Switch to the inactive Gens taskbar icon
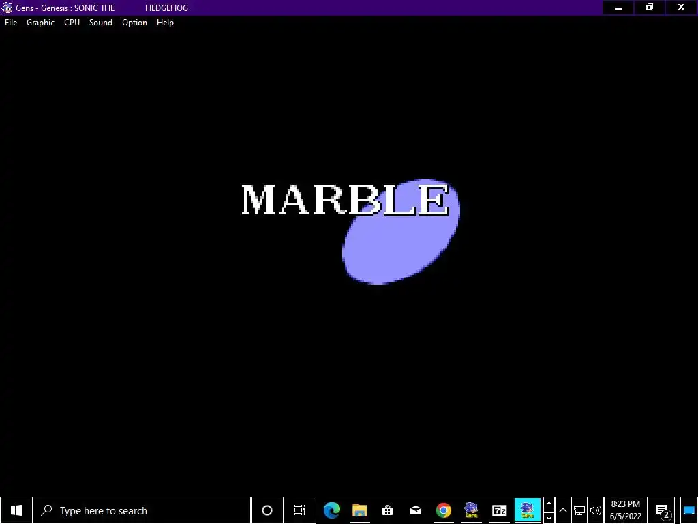698x524 pixels. (472, 510)
